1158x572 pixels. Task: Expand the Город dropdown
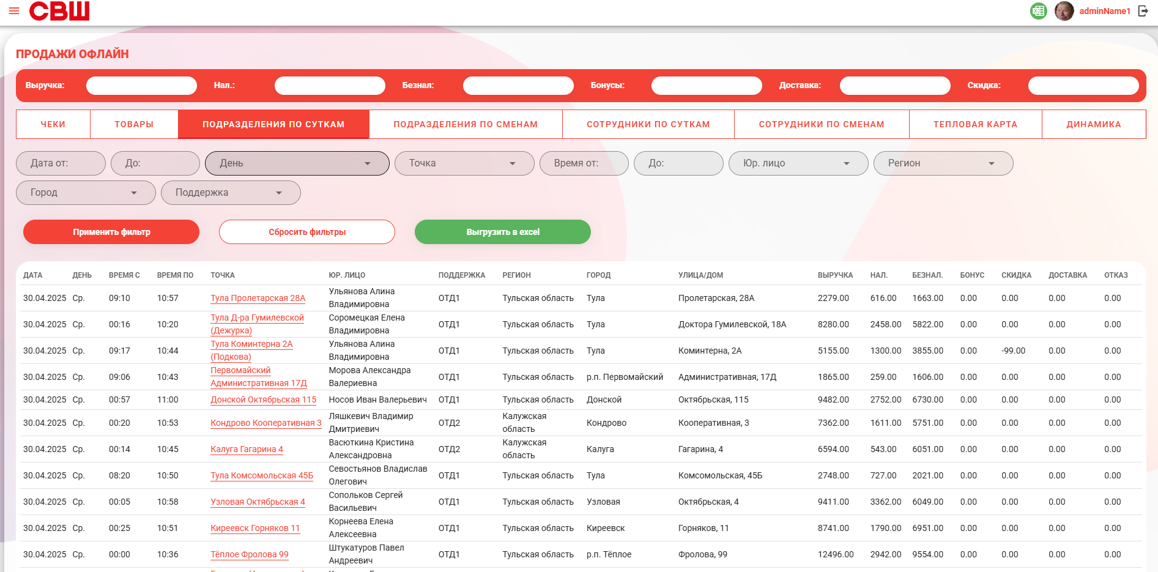tap(86, 193)
